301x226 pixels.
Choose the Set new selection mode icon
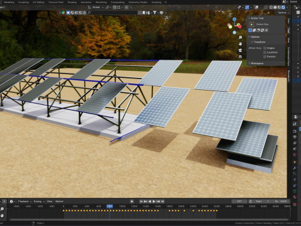point(250,30)
